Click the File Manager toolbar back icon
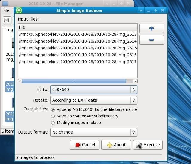The image size is (191, 164). [x=7, y=21]
